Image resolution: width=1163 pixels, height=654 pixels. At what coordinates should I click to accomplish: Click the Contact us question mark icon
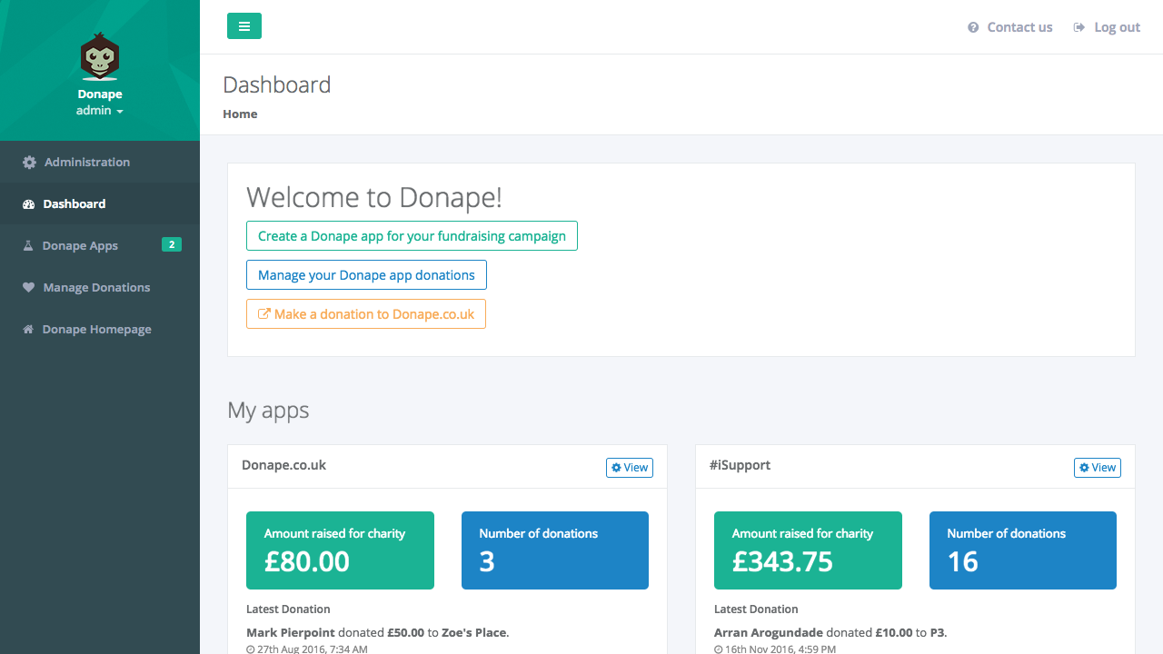click(974, 27)
